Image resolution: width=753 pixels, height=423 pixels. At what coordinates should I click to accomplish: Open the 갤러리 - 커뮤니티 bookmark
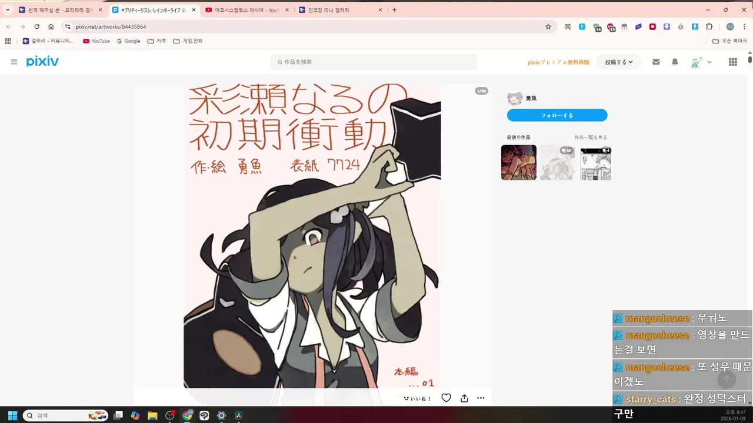(48, 41)
